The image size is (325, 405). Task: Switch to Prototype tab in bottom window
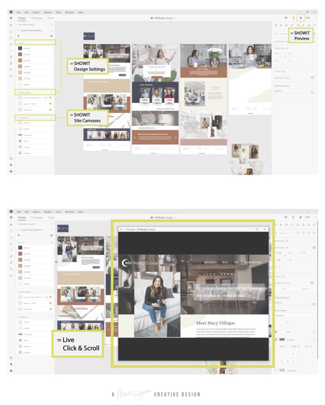[x=37, y=218]
